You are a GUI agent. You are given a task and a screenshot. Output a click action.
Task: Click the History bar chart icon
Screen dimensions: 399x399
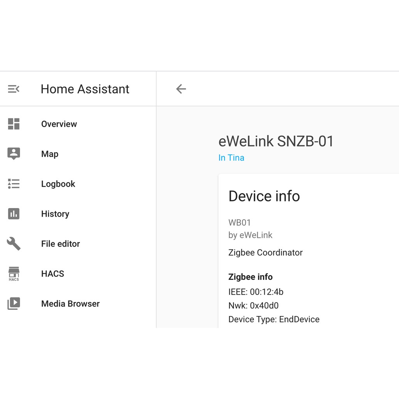pos(14,214)
